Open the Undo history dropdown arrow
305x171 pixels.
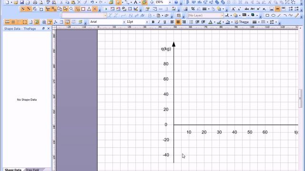coord(96,2)
